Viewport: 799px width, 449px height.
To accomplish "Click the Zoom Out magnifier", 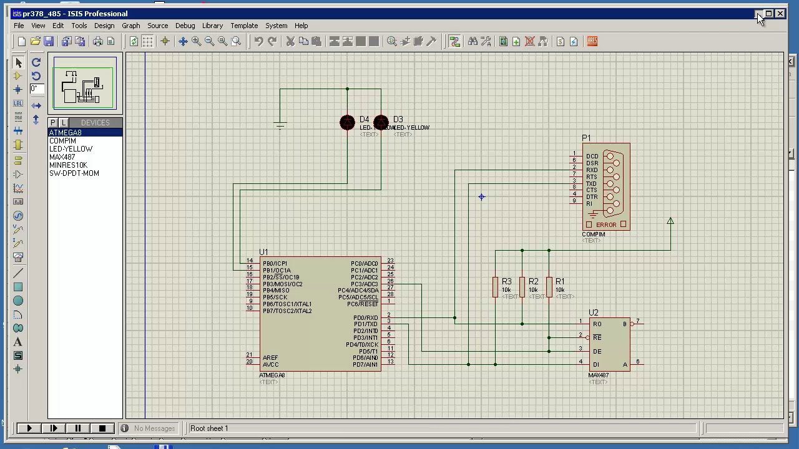I will click(x=210, y=41).
